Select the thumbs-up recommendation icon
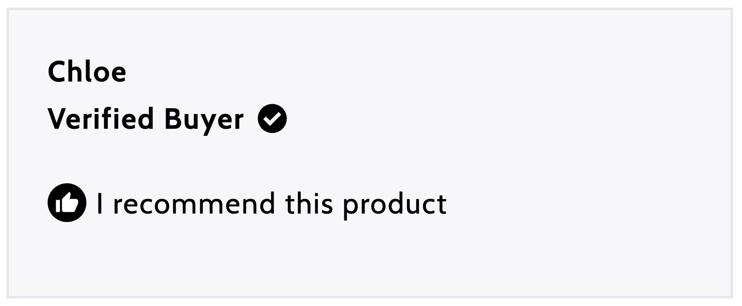This screenshot has height=306, width=742. pyautogui.click(x=67, y=203)
